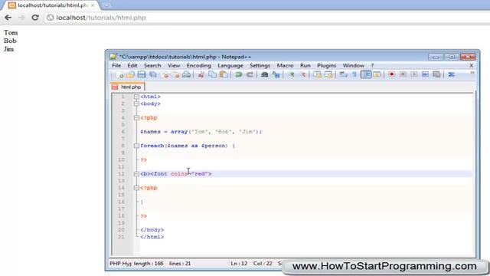Open the Run menu

coord(305,65)
